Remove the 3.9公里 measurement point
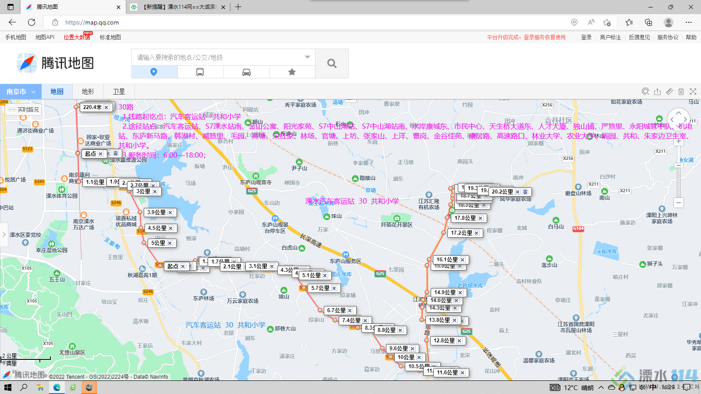This screenshot has width=701, height=394. tap(170, 212)
